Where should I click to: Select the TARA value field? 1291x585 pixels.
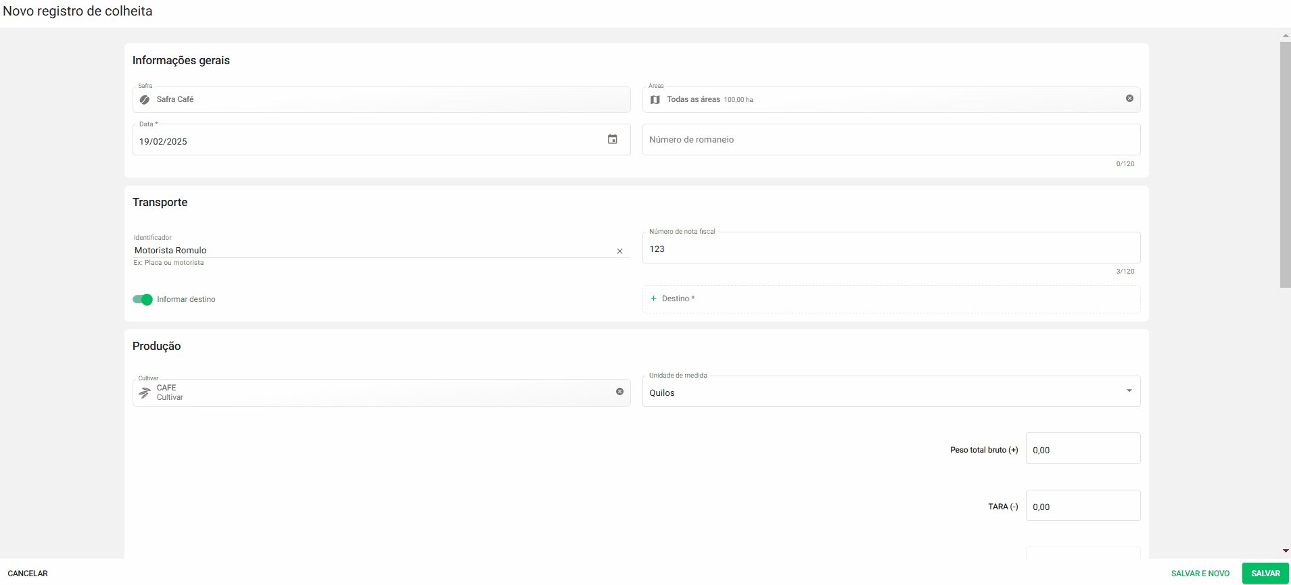pyautogui.click(x=1082, y=506)
